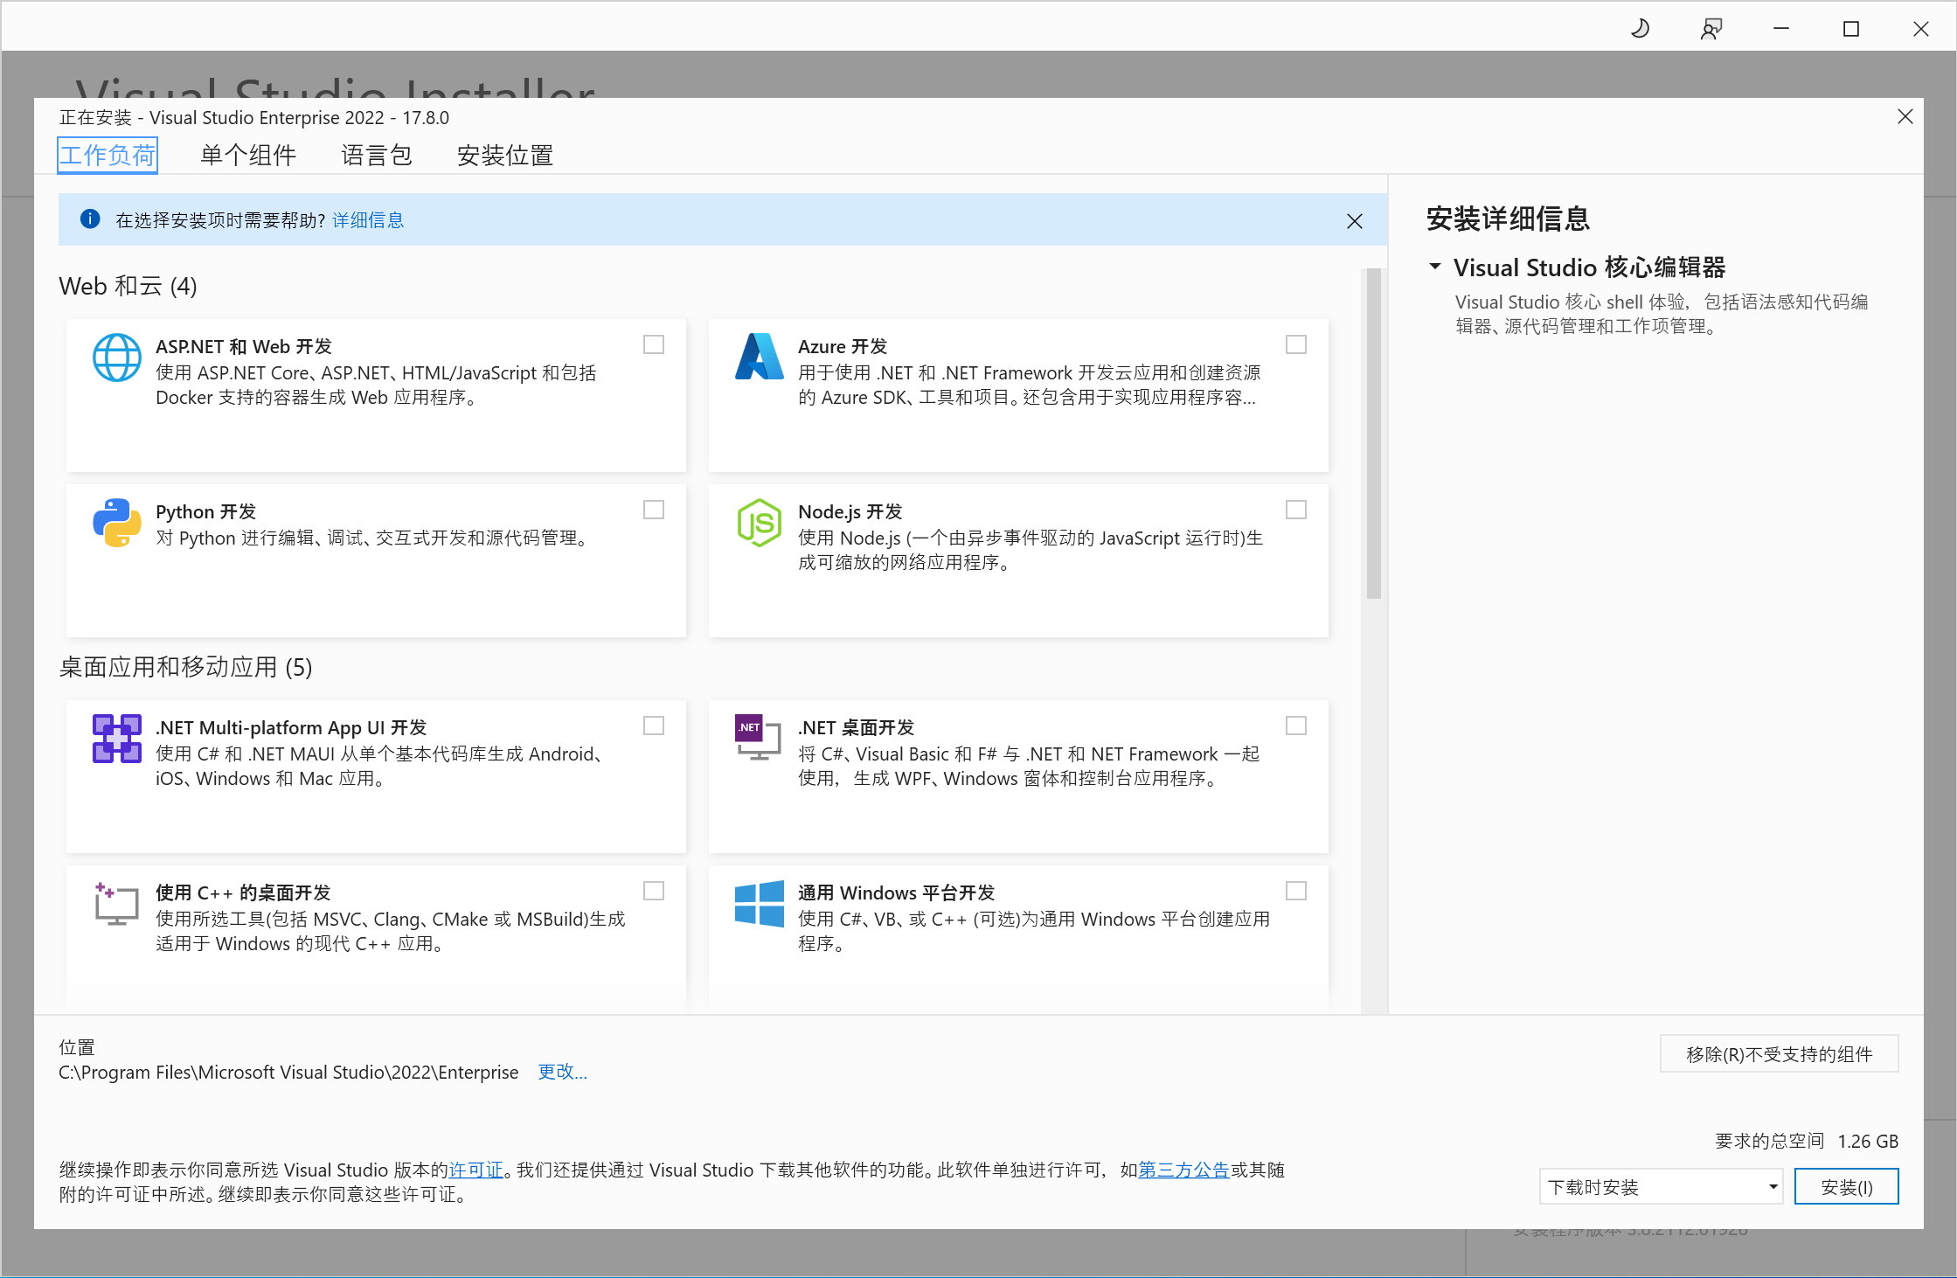Image resolution: width=1957 pixels, height=1278 pixels.
Task: Check the Python 开发 workload checkbox
Action: click(654, 510)
